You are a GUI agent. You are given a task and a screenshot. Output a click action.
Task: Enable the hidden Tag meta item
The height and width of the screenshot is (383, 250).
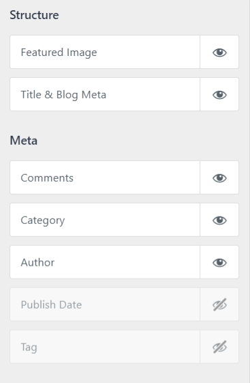point(219,347)
